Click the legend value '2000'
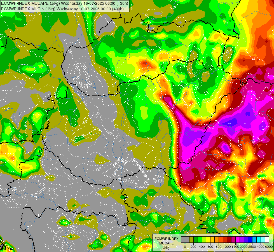Screen dimensions: 274x252 coord(244,247)
